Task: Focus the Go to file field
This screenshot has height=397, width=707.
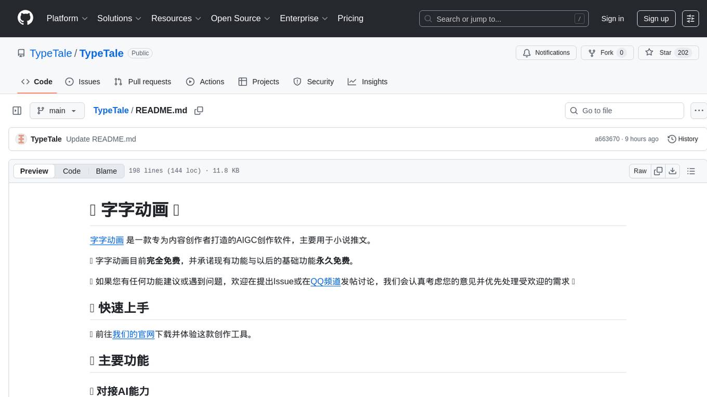Action: coord(624,111)
